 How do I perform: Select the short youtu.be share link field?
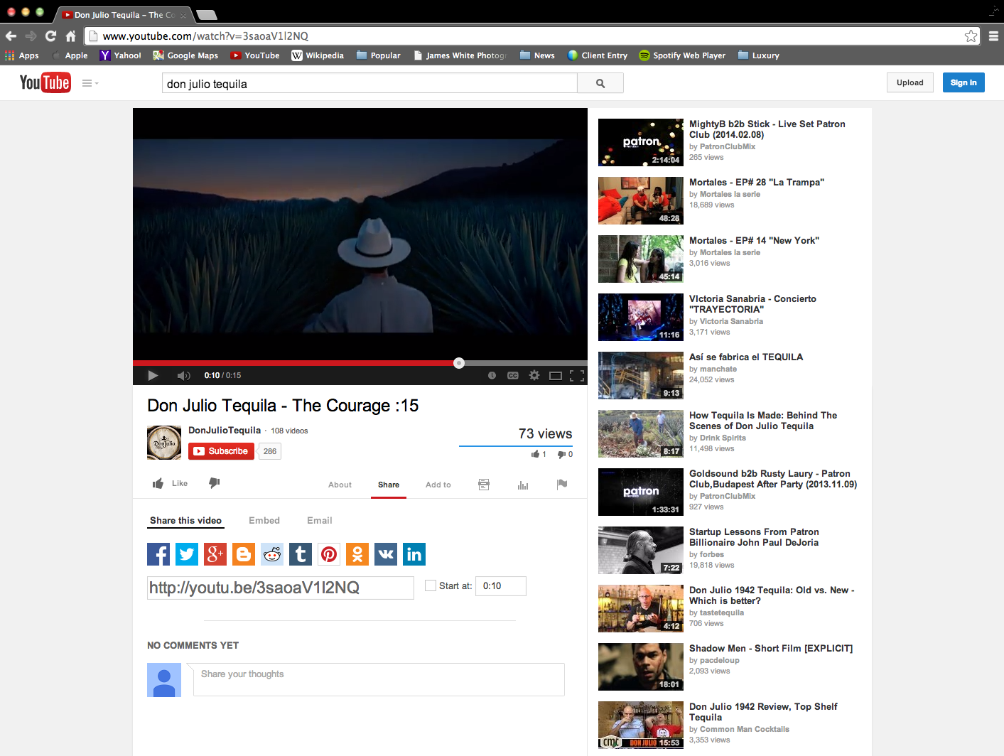click(x=281, y=588)
